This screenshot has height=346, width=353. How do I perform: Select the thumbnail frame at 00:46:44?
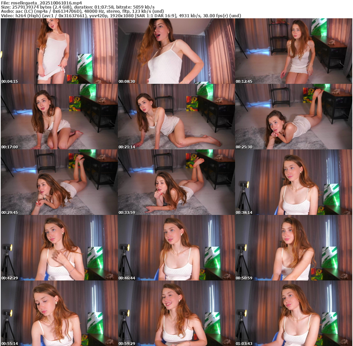click(176, 248)
